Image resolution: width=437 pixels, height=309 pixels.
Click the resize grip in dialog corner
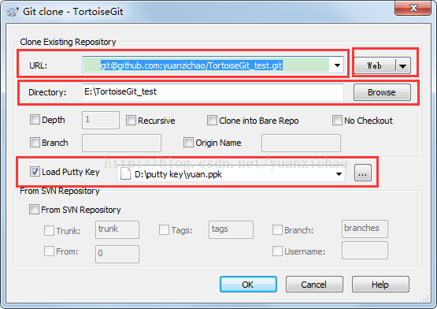(425, 298)
